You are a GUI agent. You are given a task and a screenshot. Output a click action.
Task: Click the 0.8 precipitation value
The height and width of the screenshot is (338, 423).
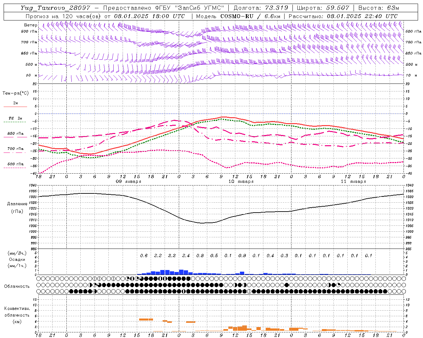coord(200,255)
